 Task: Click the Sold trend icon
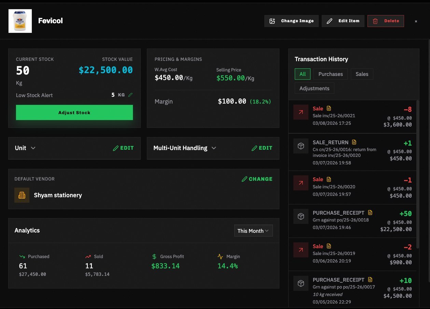88,256
